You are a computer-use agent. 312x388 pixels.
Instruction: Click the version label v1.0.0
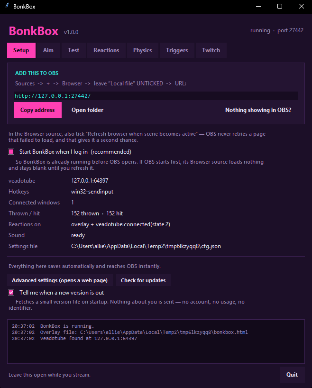(x=71, y=32)
